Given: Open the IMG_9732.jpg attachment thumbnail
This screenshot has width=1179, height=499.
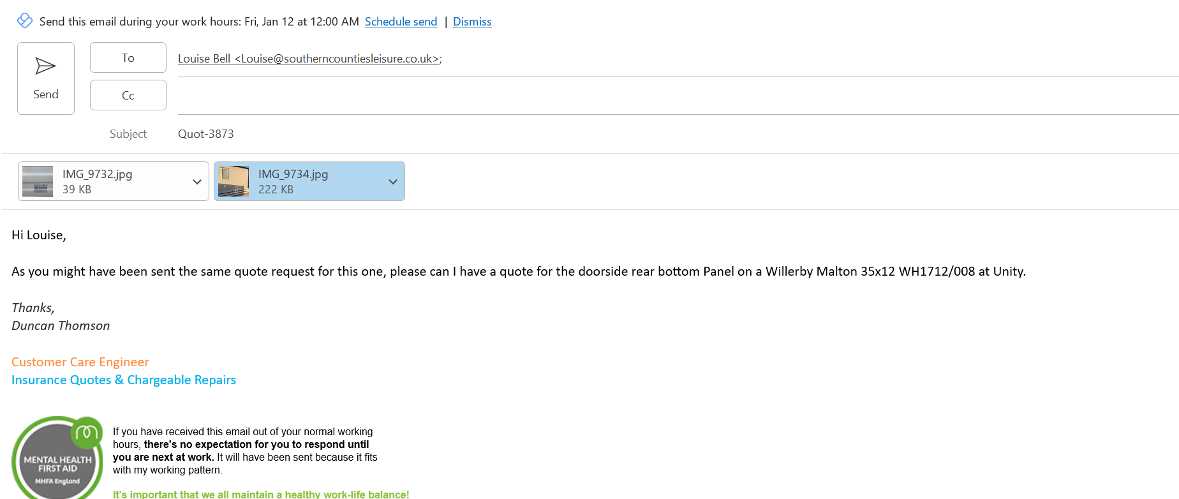Looking at the screenshot, I should pyautogui.click(x=38, y=181).
